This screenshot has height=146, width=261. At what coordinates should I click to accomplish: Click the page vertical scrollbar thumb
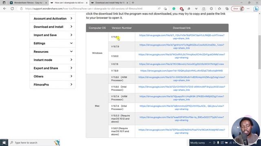click(259, 52)
